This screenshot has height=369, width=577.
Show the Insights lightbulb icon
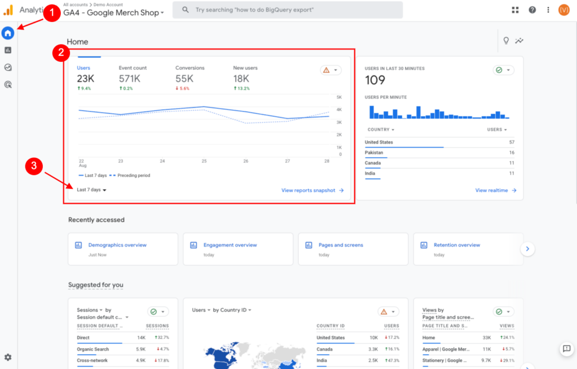(x=506, y=40)
